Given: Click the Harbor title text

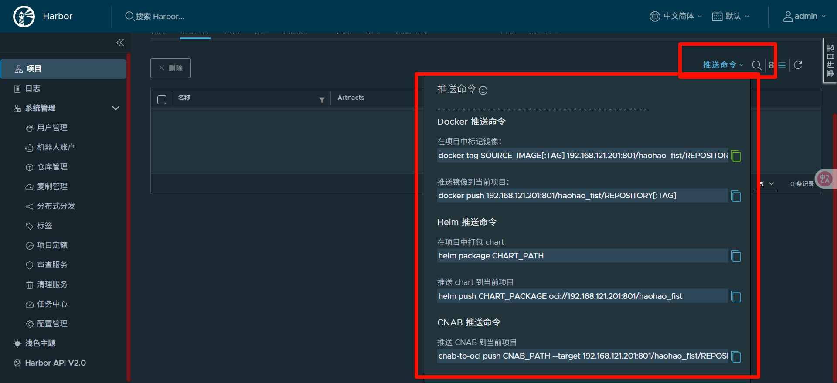Looking at the screenshot, I should (58, 16).
